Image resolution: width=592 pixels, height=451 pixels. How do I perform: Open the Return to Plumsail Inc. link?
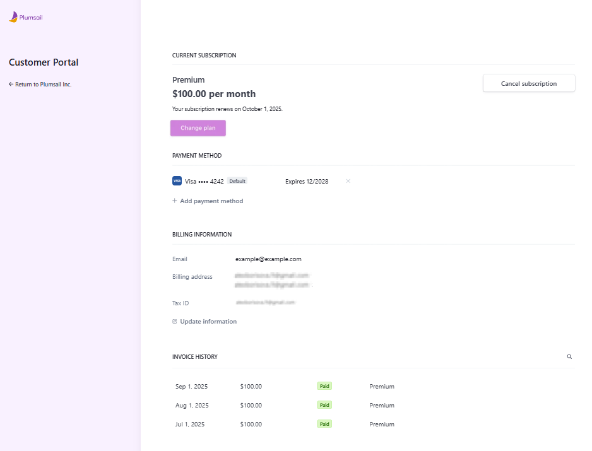43,85
